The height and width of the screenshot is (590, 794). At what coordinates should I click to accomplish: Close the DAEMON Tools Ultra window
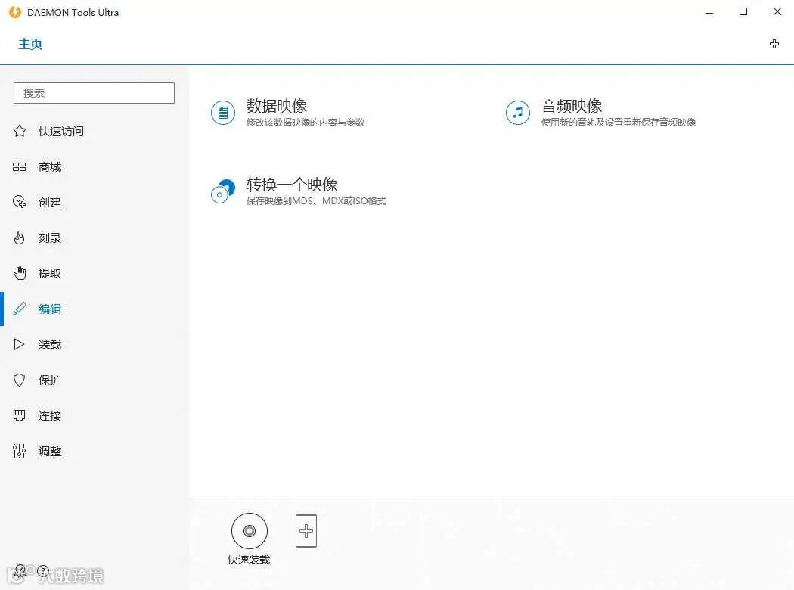click(777, 11)
